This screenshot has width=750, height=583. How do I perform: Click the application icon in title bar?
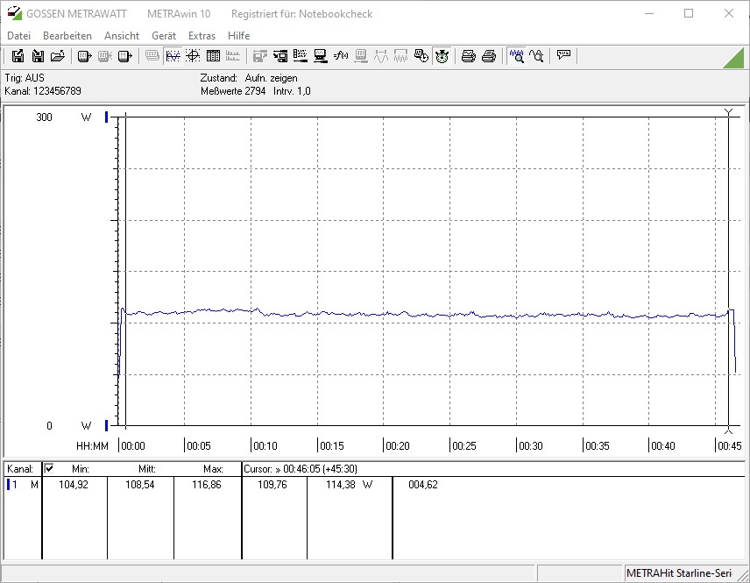pos(14,13)
